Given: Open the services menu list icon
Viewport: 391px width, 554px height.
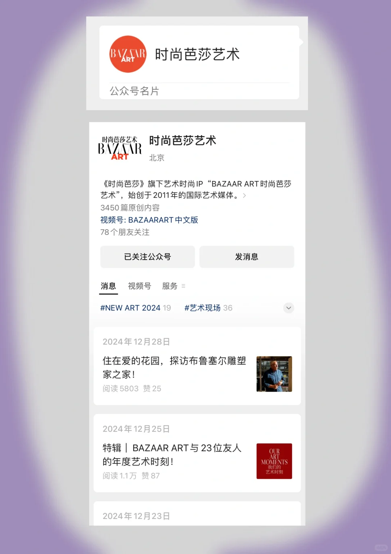Looking at the screenshot, I should (x=183, y=286).
